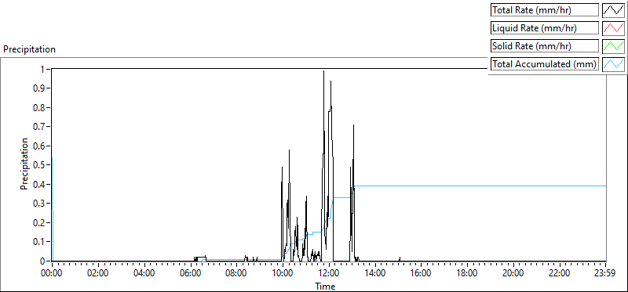
Task: Click the vertical Precipitation axis label
Action: click(x=24, y=164)
